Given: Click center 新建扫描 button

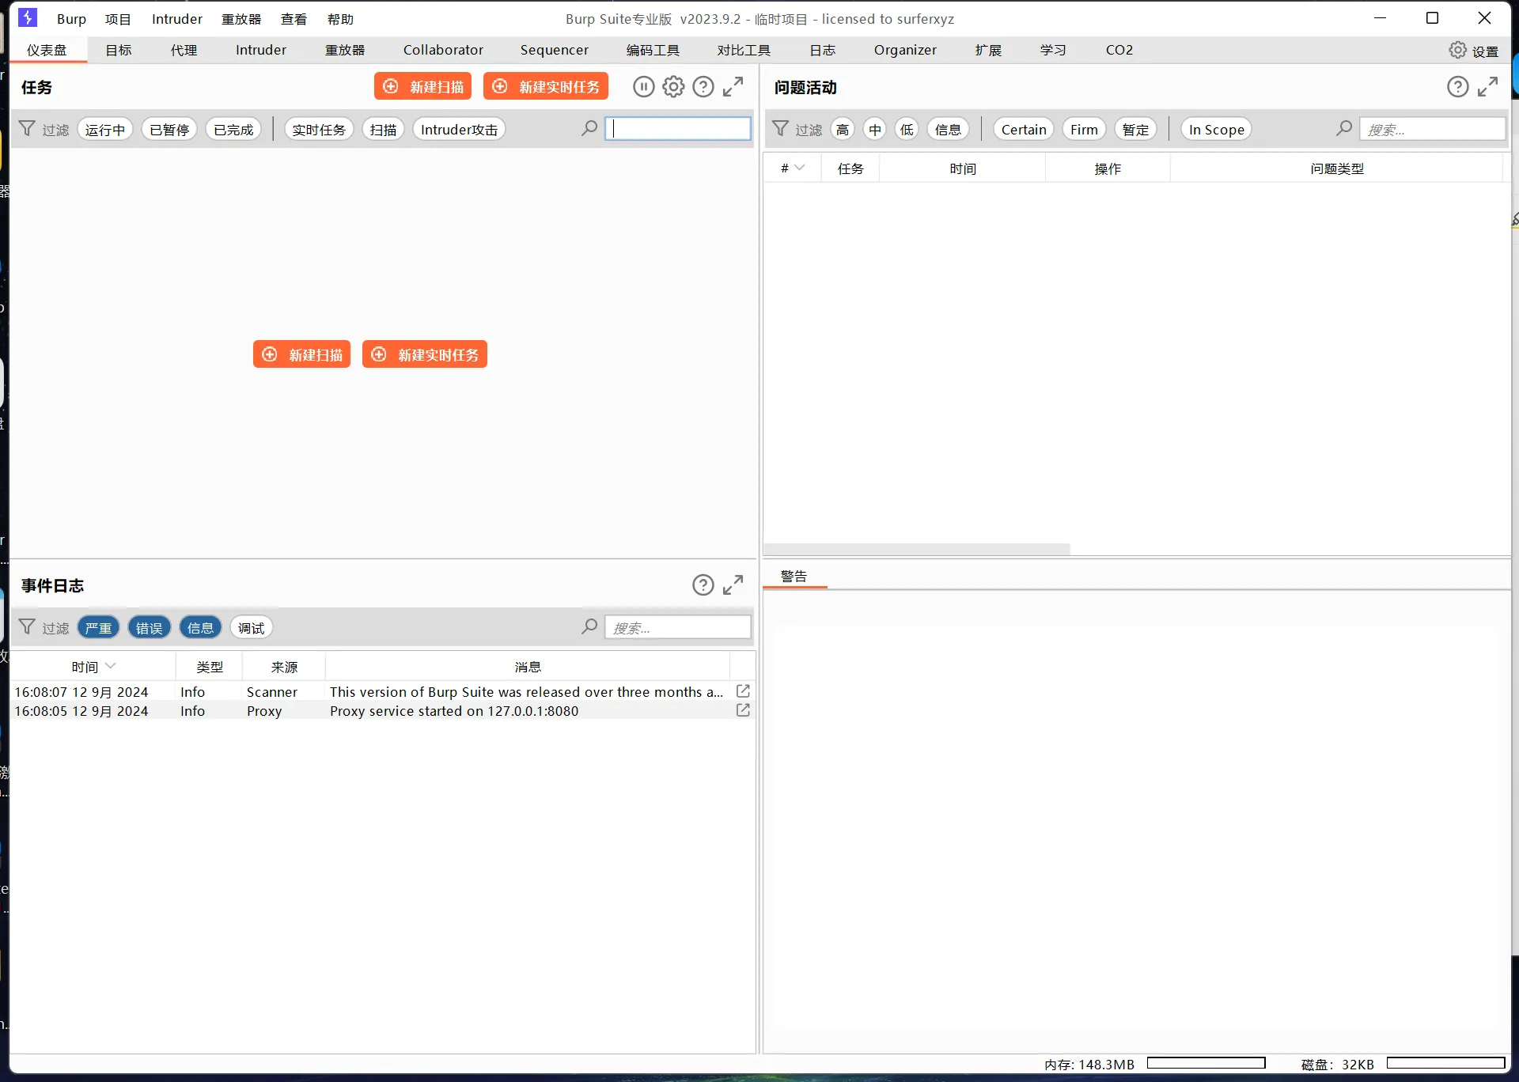Looking at the screenshot, I should pos(301,354).
